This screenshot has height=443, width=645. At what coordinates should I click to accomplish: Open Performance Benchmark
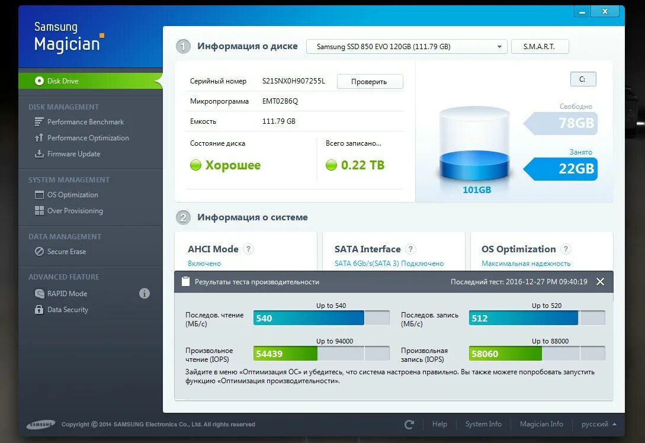85,122
